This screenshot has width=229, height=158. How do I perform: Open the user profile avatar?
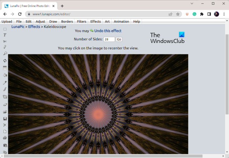coord(217,14)
